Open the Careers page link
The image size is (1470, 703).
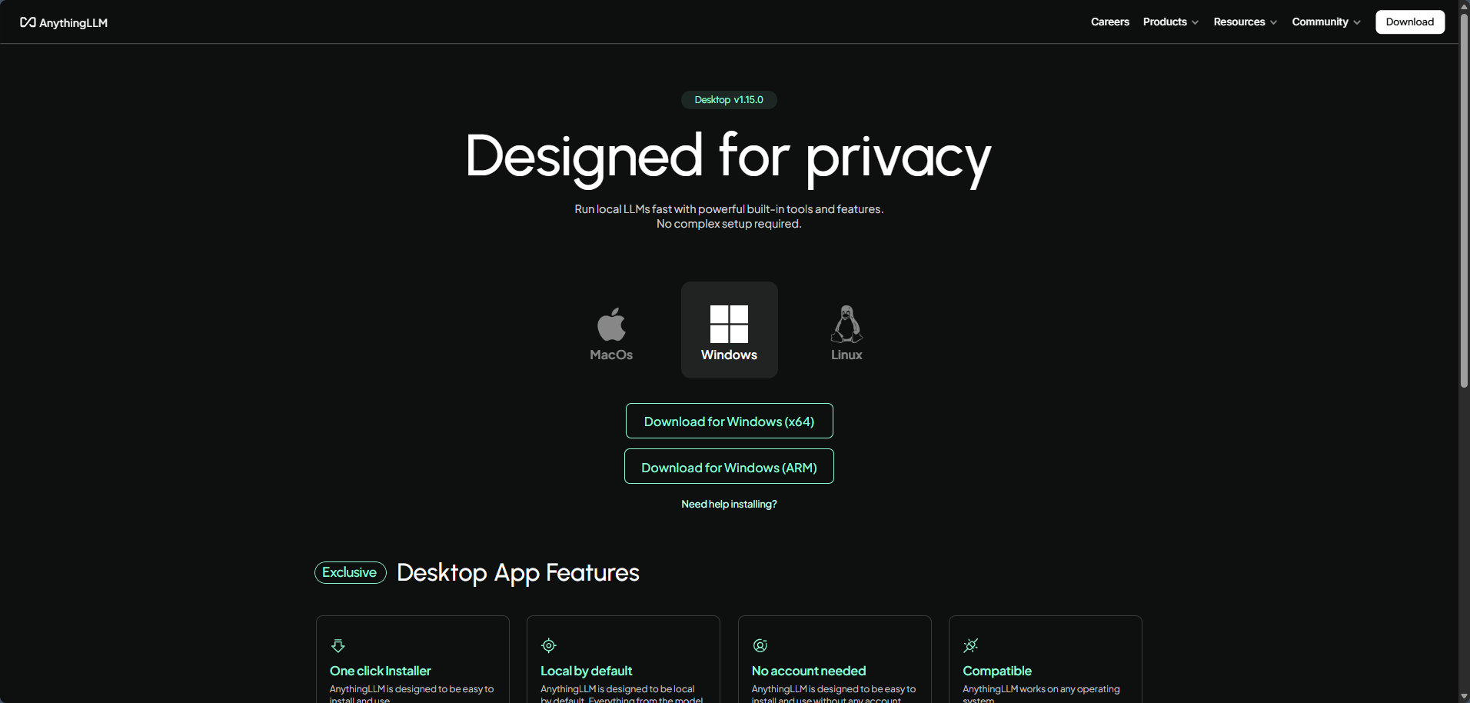pyautogui.click(x=1110, y=22)
